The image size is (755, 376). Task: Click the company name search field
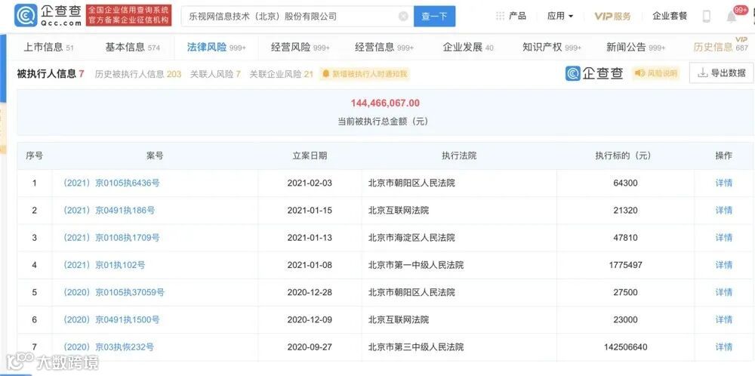pyautogui.click(x=297, y=17)
